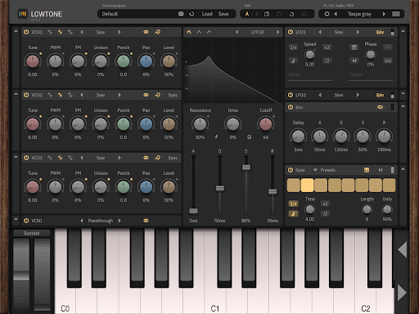
Task: Click the undo icon in Edit section
Action: tap(291, 14)
